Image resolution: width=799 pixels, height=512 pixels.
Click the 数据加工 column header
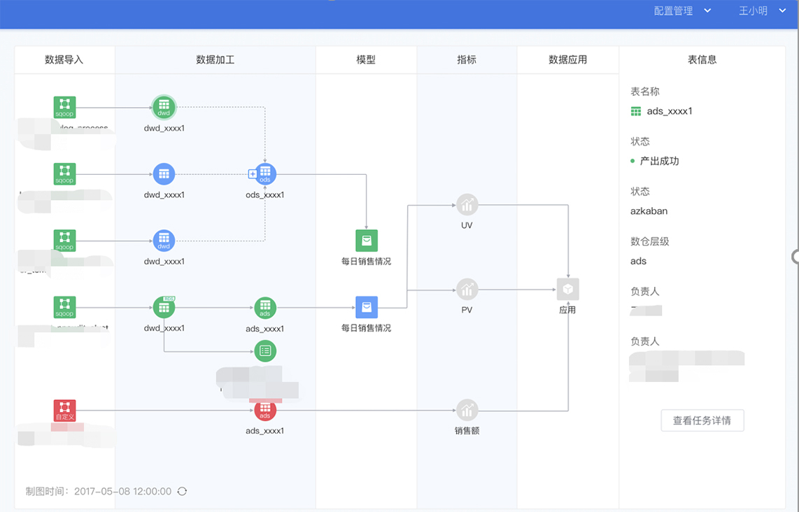pos(215,60)
